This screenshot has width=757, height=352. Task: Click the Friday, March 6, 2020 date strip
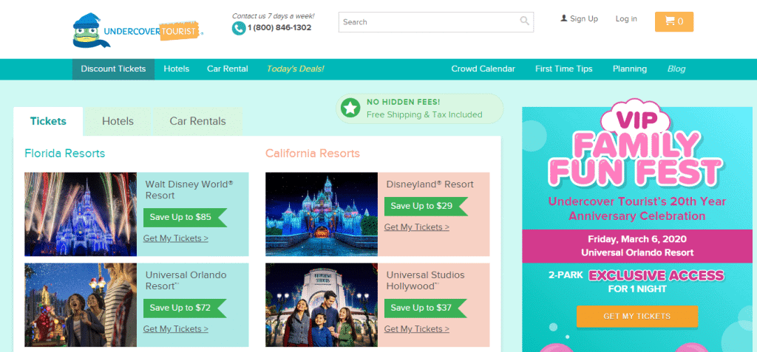[637, 246]
